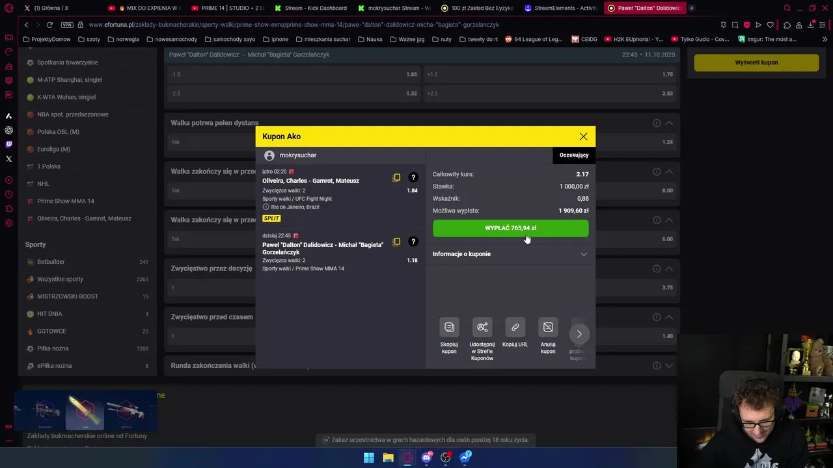The height and width of the screenshot is (468, 833).
Task: Open question mark for Oliveira - Gamrot bet
Action: (413, 177)
